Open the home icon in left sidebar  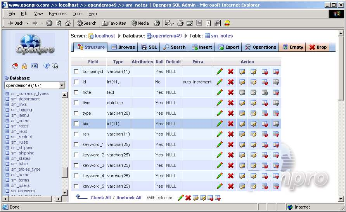[15, 66]
